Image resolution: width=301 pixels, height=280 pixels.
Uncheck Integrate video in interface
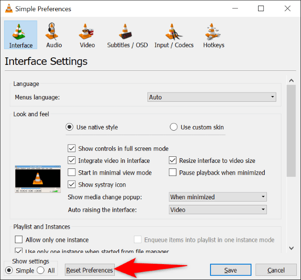click(71, 160)
